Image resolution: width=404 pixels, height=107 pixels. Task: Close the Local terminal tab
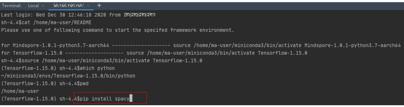pos(43,6)
